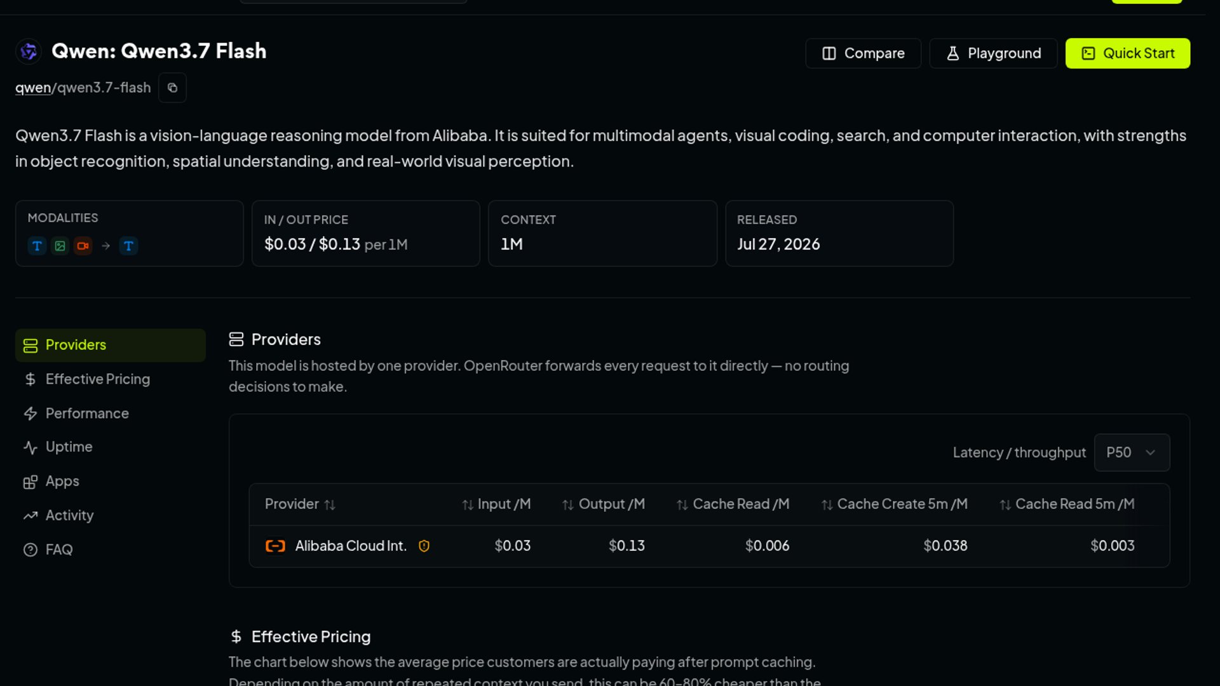Click the $0.03 / $0.13 per 1M price
1220x686 pixels.
click(336, 245)
